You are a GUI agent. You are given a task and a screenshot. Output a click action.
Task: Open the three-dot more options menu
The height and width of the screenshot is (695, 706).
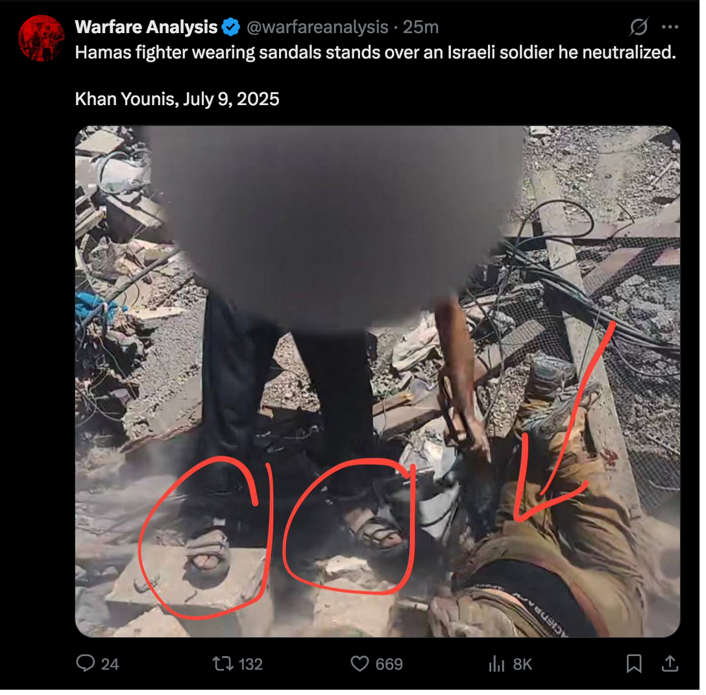tap(670, 27)
